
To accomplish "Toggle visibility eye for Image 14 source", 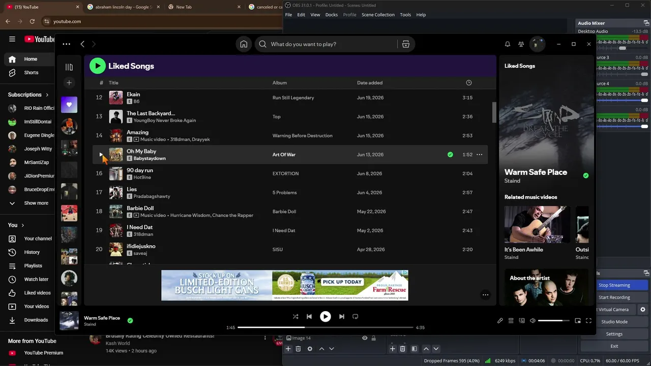I will coord(365,338).
